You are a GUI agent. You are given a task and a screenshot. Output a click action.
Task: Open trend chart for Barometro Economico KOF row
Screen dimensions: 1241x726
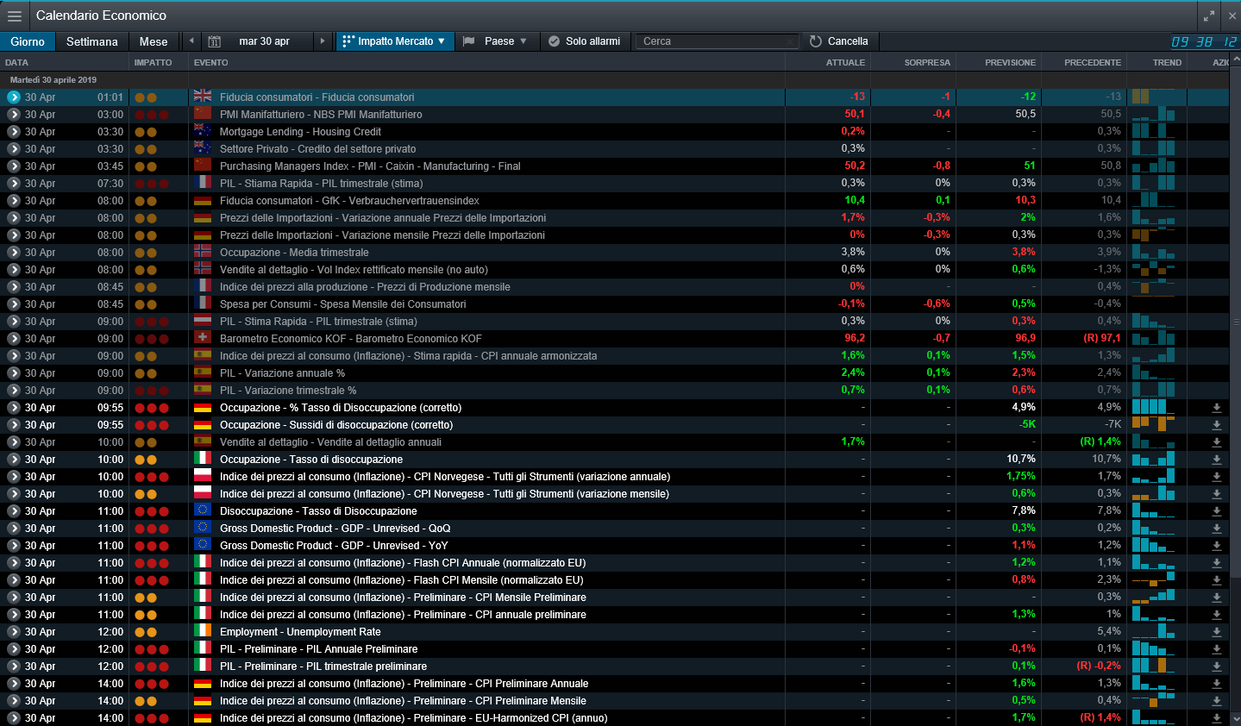[1154, 338]
